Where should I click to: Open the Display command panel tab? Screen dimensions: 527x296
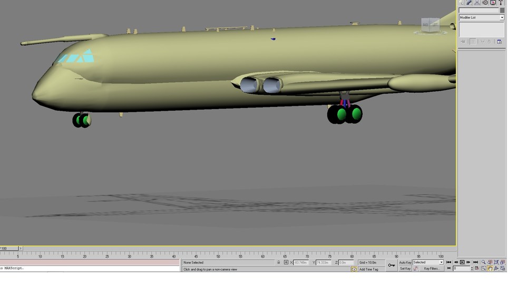[x=493, y=2]
